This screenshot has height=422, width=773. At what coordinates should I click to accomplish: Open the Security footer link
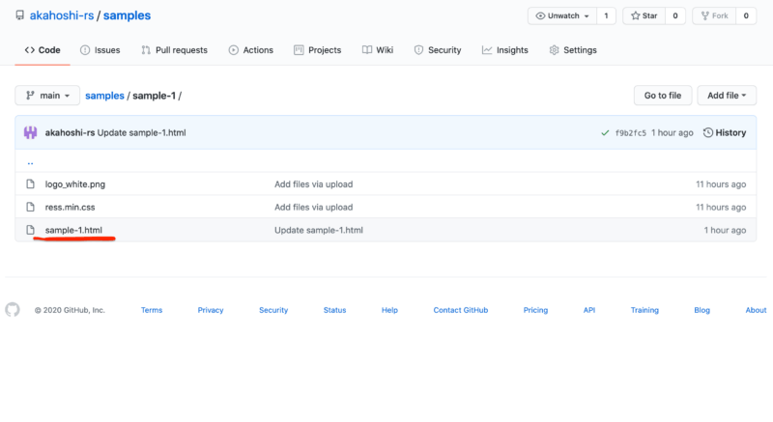coord(273,310)
